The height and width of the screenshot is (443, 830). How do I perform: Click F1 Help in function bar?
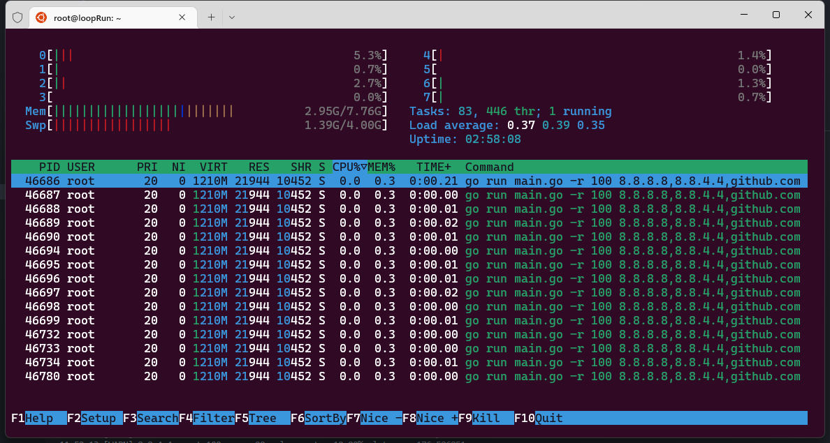pyautogui.click(x=38, y=418)
